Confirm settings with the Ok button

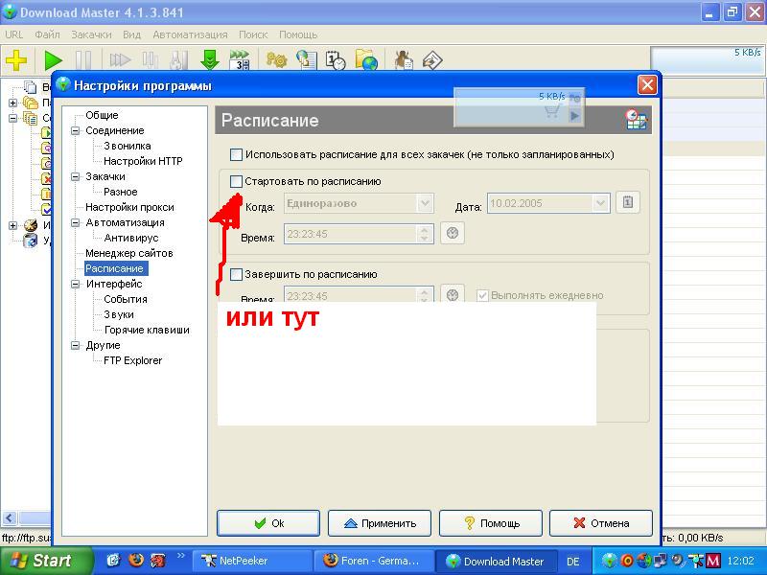(x=268, y=523)
